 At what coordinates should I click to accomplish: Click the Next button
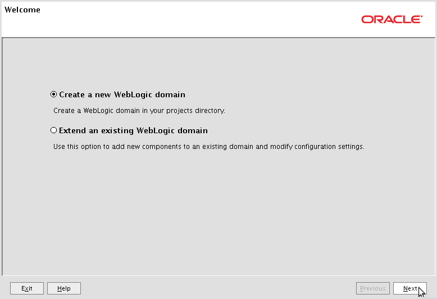(x=409, y=288)
